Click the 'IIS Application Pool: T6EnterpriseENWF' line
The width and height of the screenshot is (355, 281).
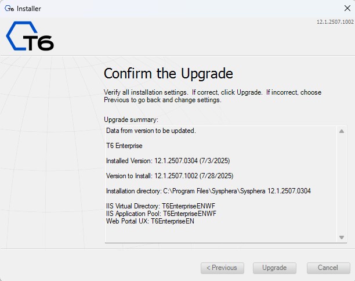point(161,214)
